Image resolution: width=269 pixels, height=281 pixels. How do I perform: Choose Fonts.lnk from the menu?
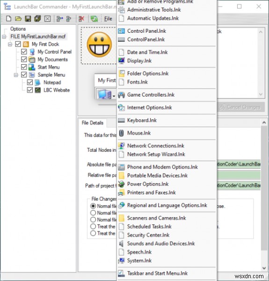[x=167, y=82]
